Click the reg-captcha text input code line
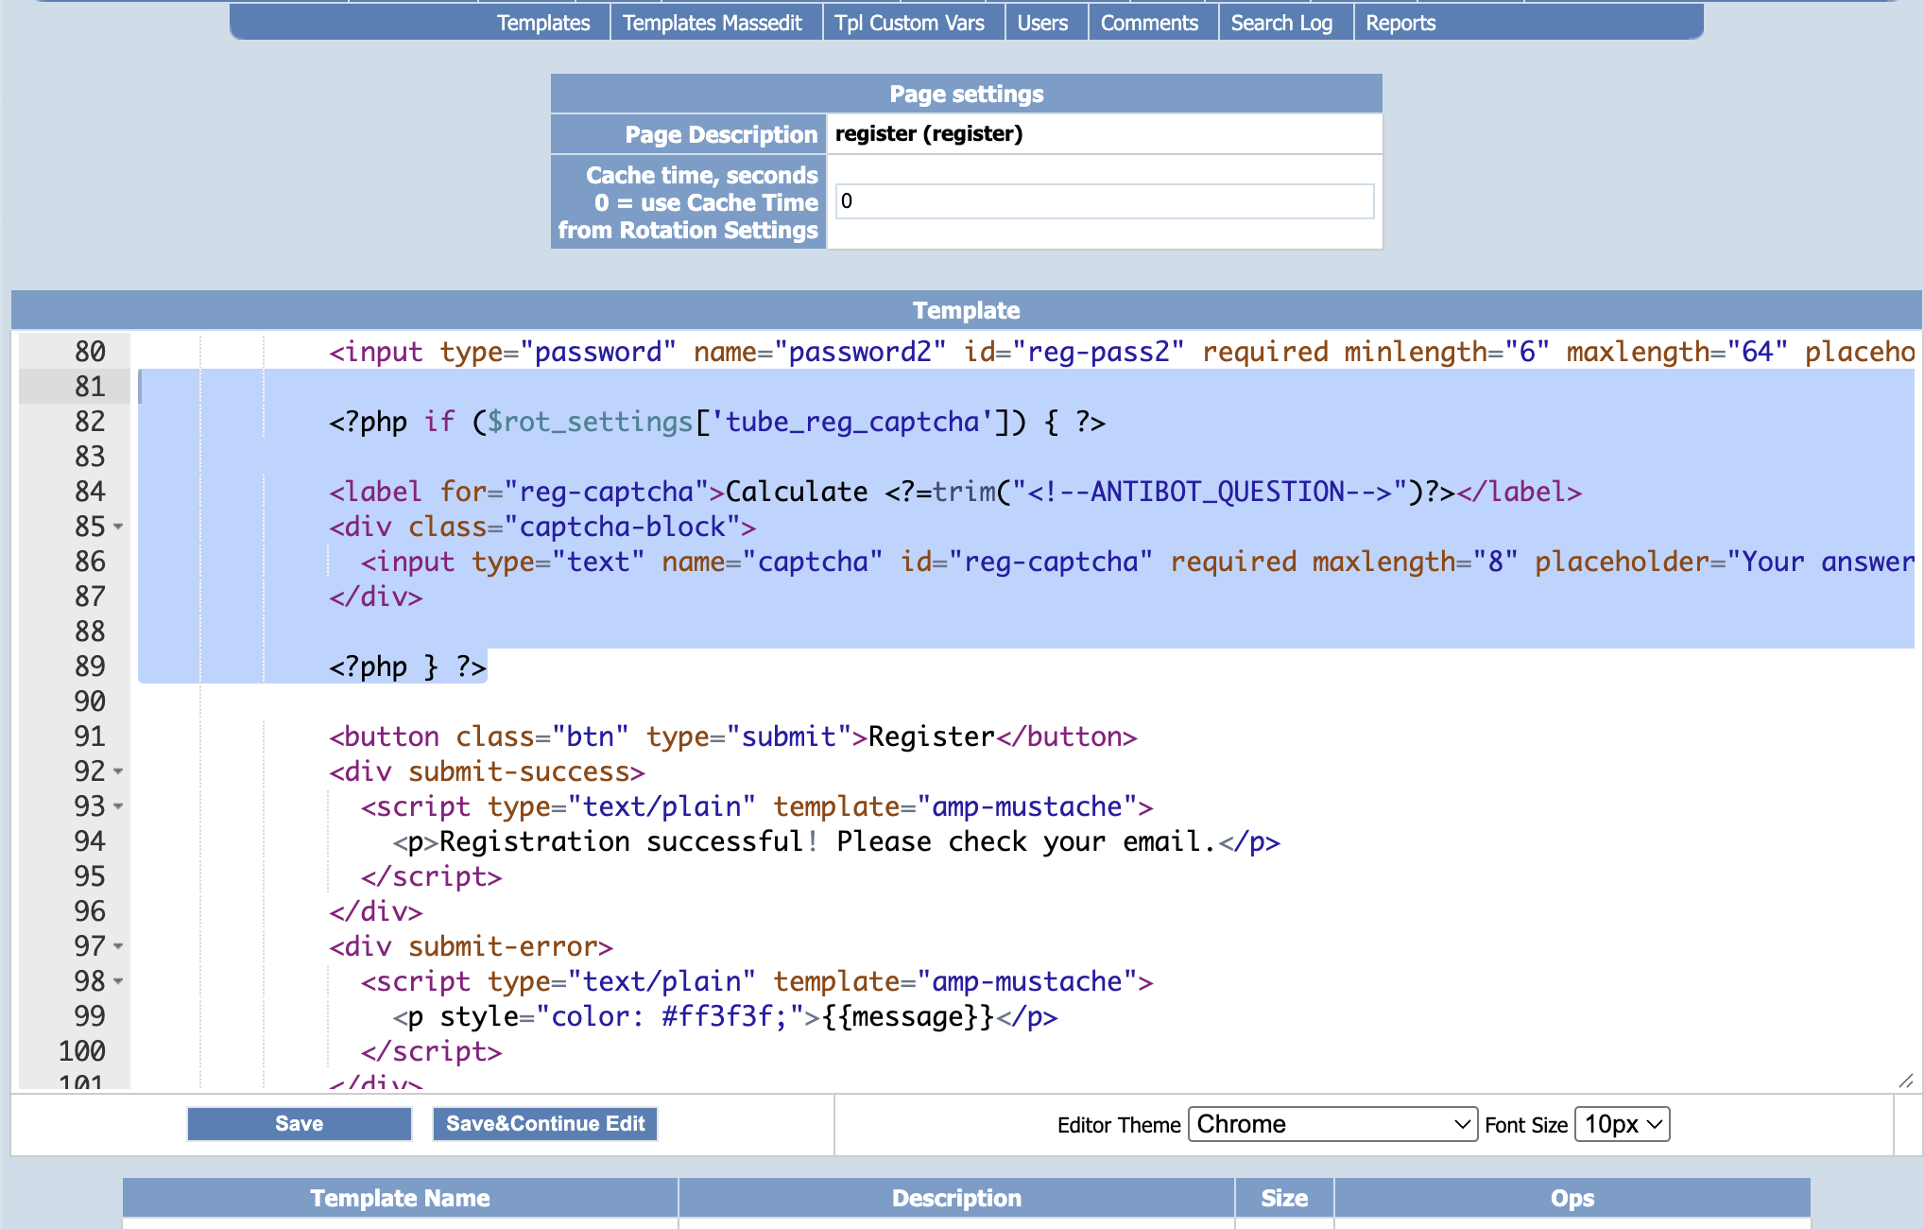 [1137, 562]
